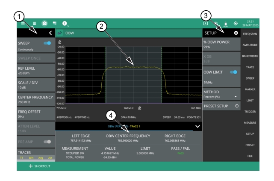Click the save-to-storage icon in title bar
This screenshot has width=274, height=181.
tap(205, 22)
